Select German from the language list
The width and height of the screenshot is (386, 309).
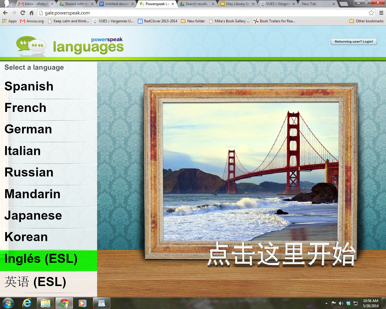pyautogui.click(x=49, y=129)
